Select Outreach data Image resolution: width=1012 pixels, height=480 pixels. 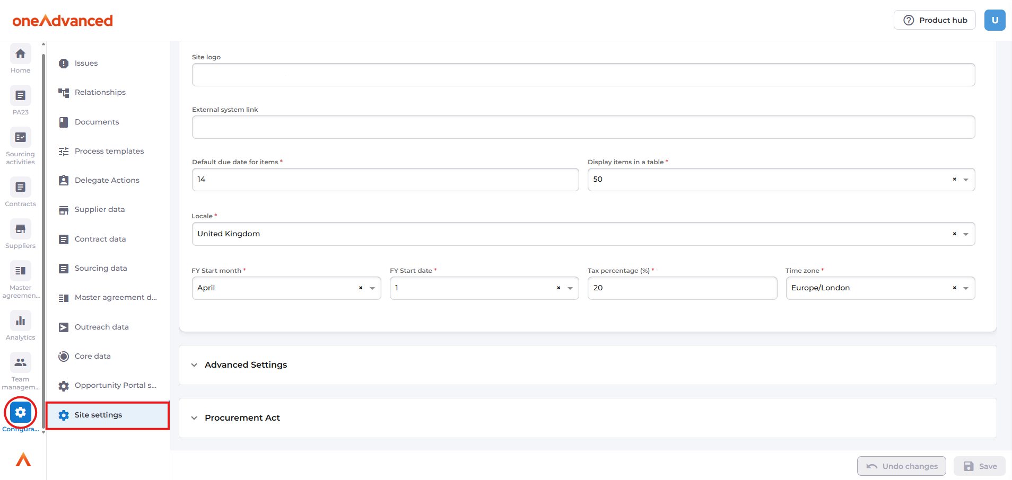click(x=108, y=327)
